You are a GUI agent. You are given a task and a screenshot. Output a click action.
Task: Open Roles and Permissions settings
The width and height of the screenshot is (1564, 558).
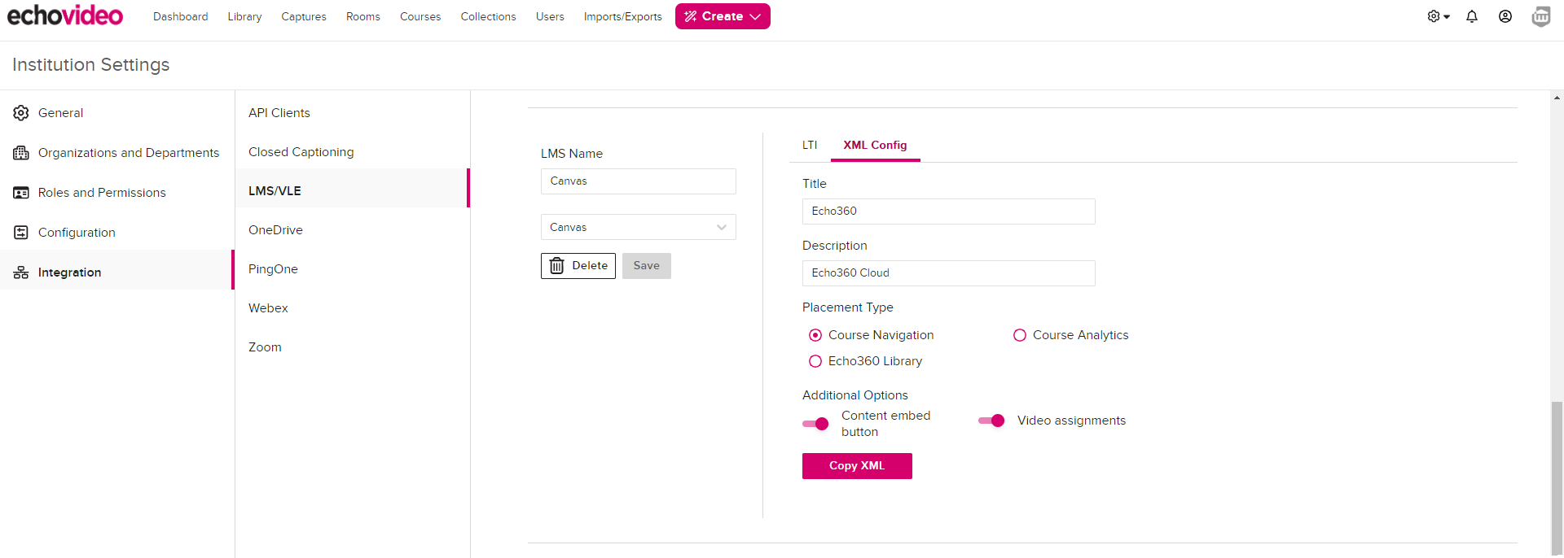click(x=117, y=193)
